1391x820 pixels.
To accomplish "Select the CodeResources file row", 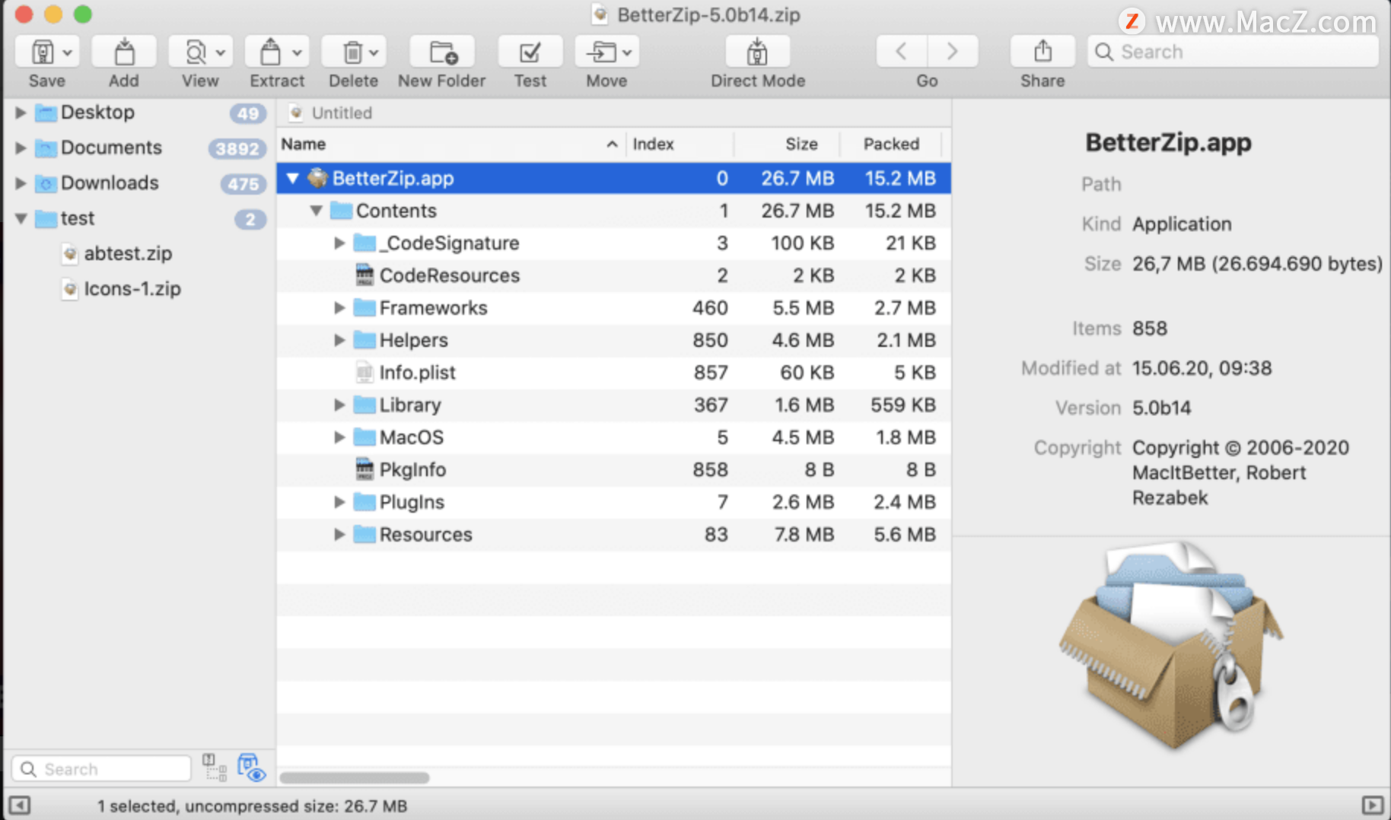I will click(x=613, y=275).
